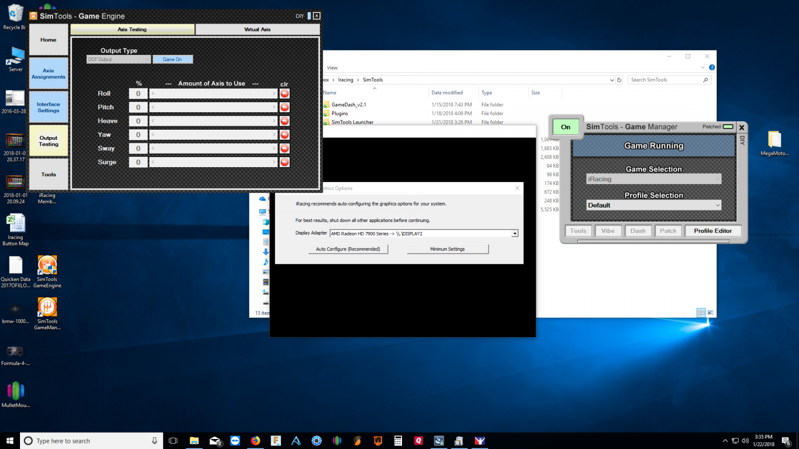Clear the Yaw axis with red button
The width and height of the screenshot is (799, 449).
[x=285, y=135]
